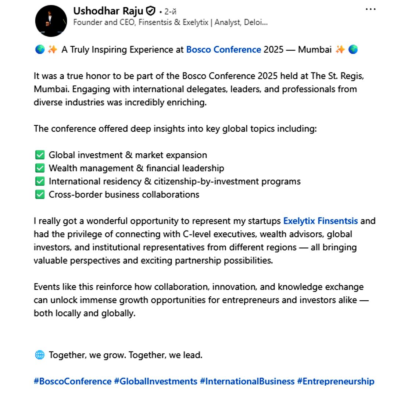Image resolution: width=397 pixels, height=397 pixels.
Task: Open the #InternationalBusiness hashtag
Action: coord(247,381)
